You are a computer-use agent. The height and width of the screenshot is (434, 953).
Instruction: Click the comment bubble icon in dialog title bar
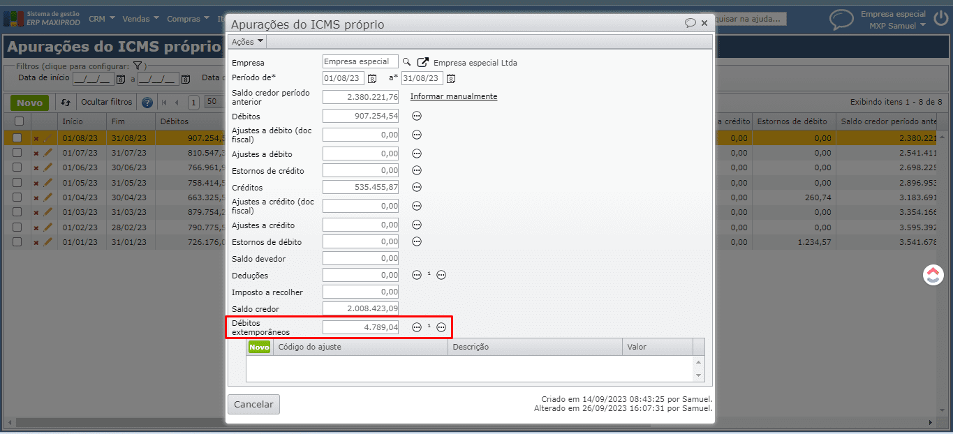pos(690,23)
